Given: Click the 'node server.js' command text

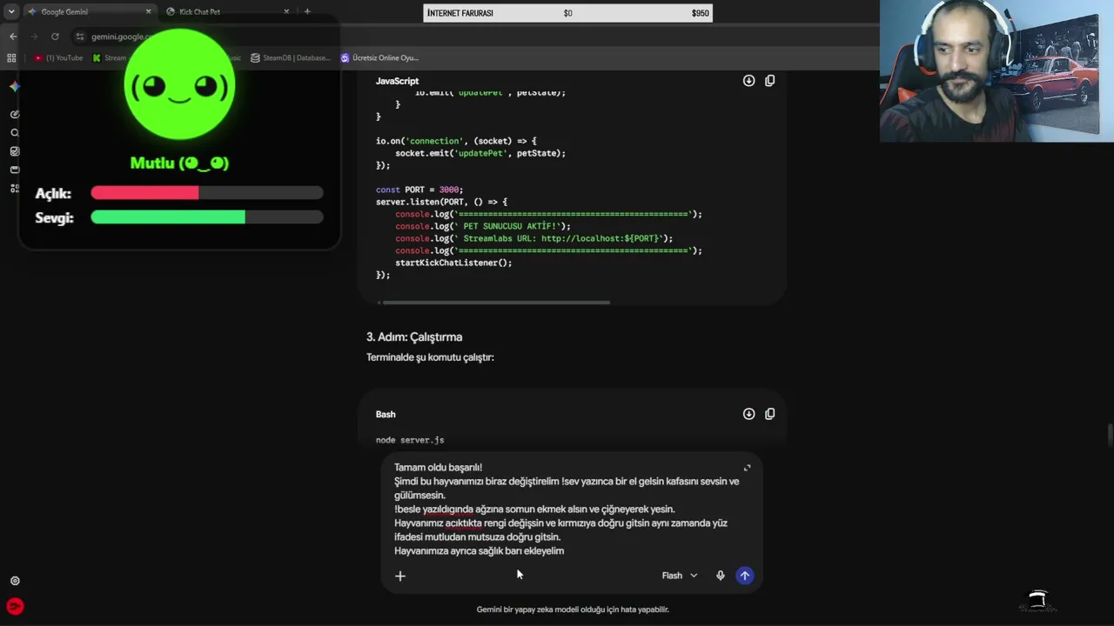Looking at the screenshot, I should click(x=410, y=440).
